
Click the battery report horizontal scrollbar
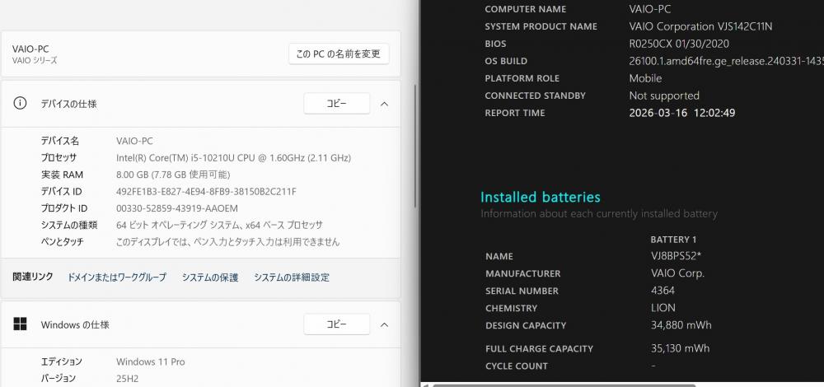coord(577,384)
